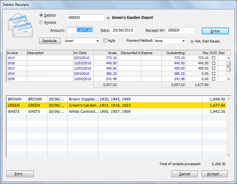This screenshot has width=237, height=184.
Task: Click Pay cell 0.00 for invoice 1939
Action: click(x=197, y=79)
